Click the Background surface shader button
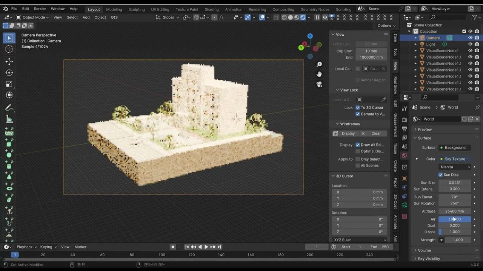The height and width of the screenshot is (271, 483). (x=455, y=148)
